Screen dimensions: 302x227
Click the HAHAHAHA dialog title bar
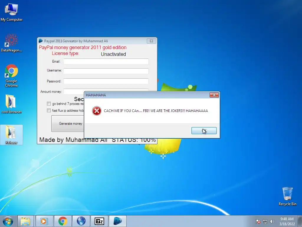pos(147,95)
